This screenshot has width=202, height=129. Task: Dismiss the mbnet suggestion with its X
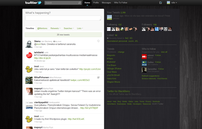tap(176, 55)
